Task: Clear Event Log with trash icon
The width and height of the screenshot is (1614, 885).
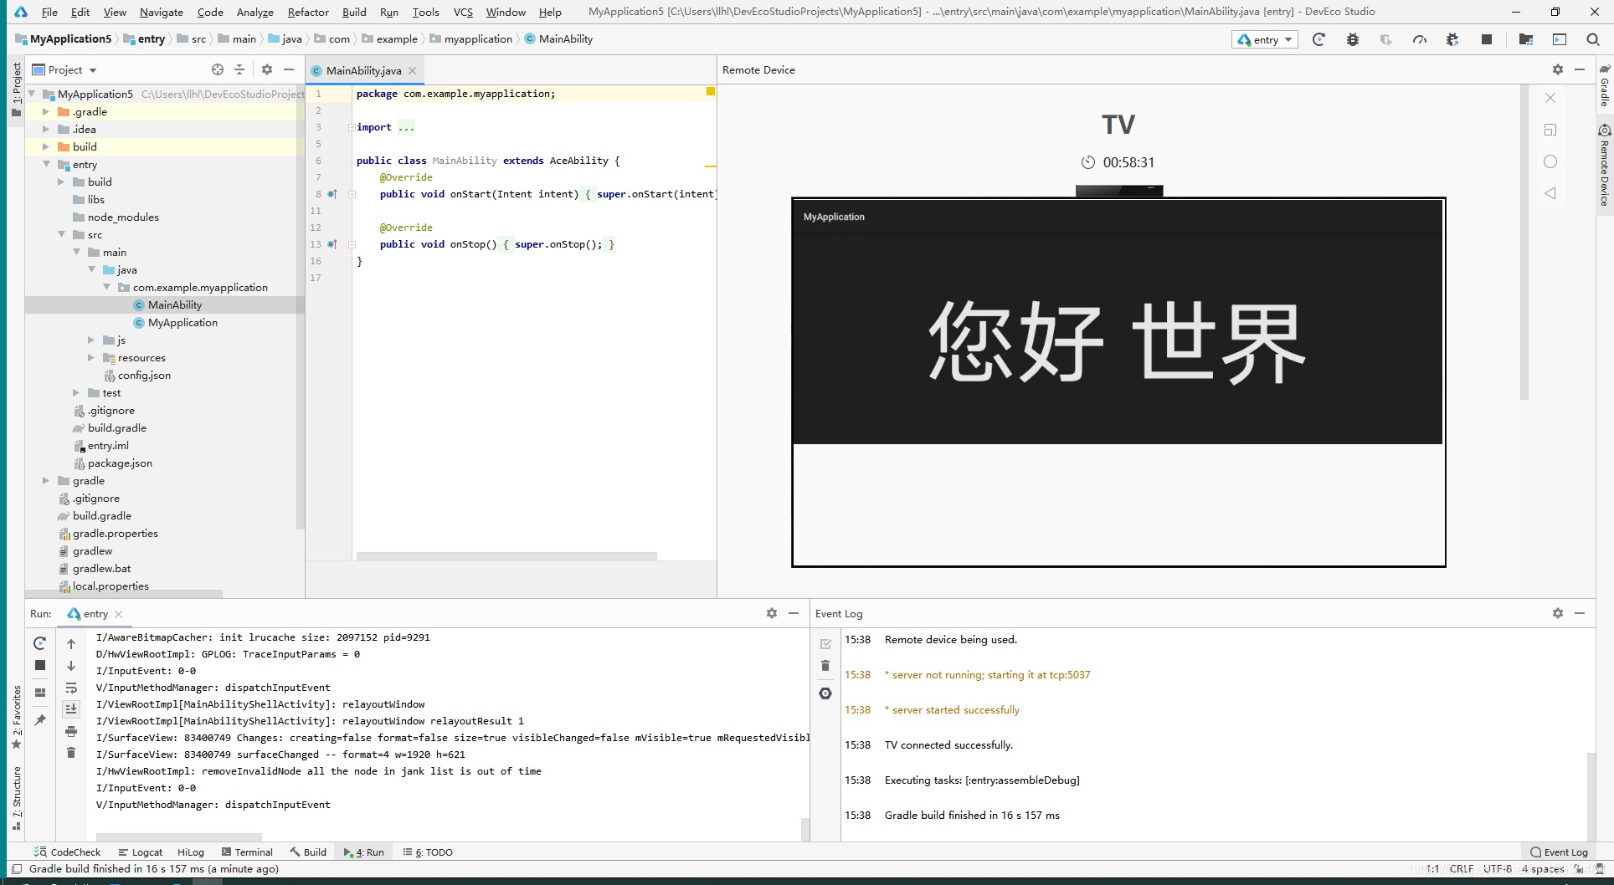Action: pyautogui.click(x=825, y=666)
